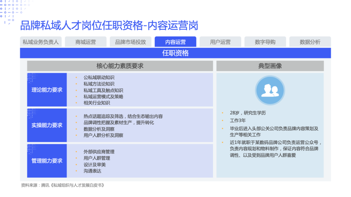Select the 实操能力要求 block

pos(47,125)
